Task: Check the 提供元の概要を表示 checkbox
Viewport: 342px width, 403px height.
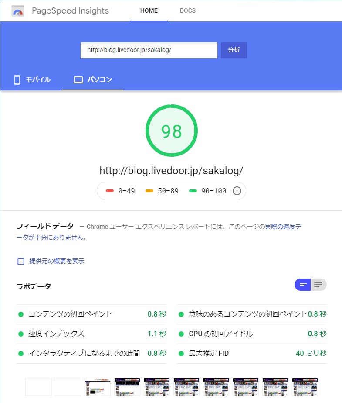Action: coord(21,262)
